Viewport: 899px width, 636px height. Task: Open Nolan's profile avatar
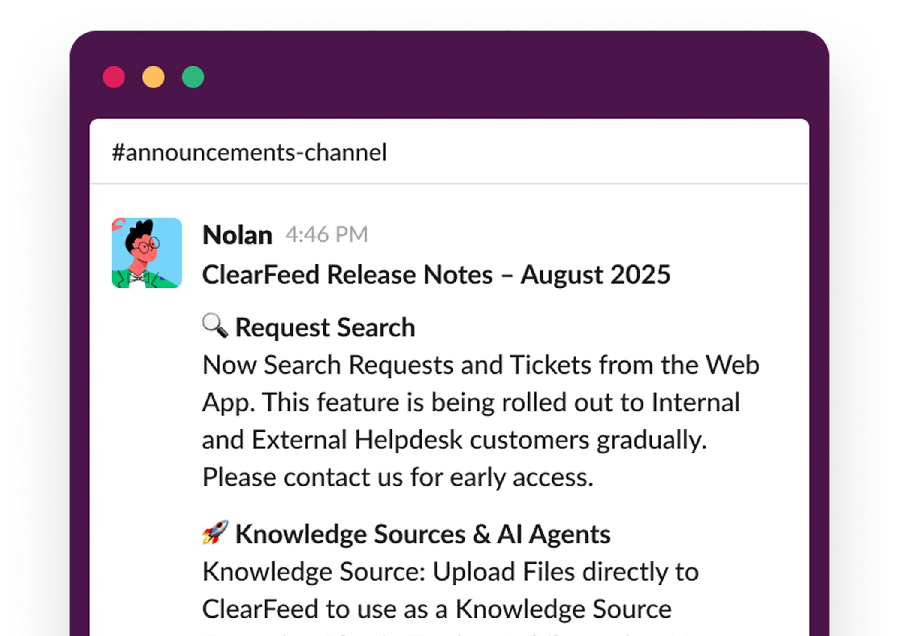click(147, 253)
